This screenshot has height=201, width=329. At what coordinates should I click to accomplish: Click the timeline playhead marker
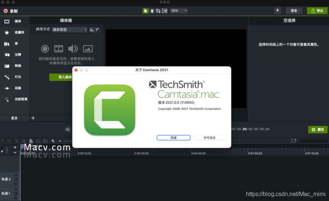pos(22,147)
